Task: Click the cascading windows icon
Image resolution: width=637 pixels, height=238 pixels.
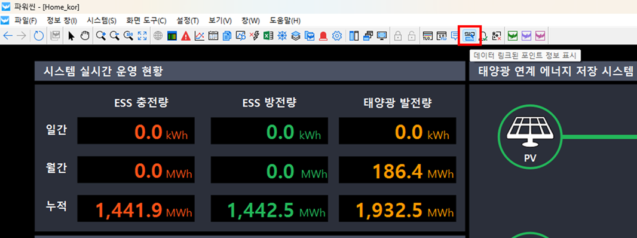Action: pos(368,36)
